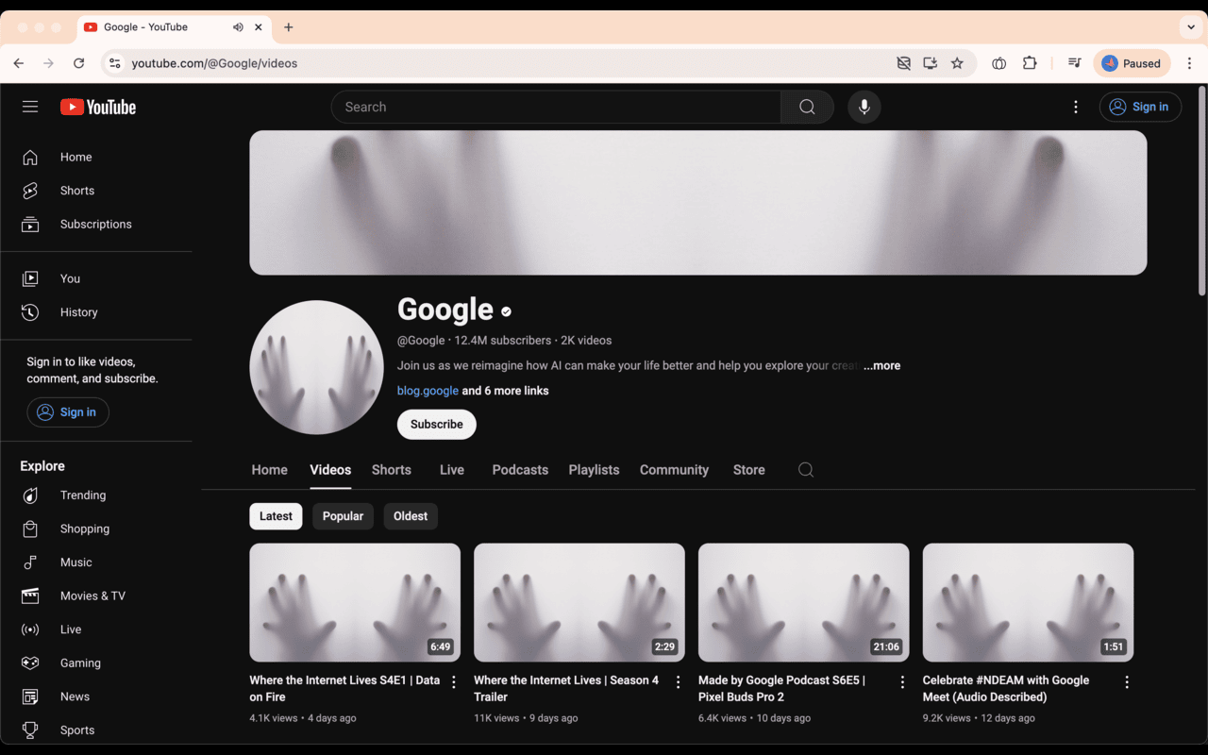Switch to channel Shorts tab
Screen dimensions: 1208x755
[x=392, y=470]
